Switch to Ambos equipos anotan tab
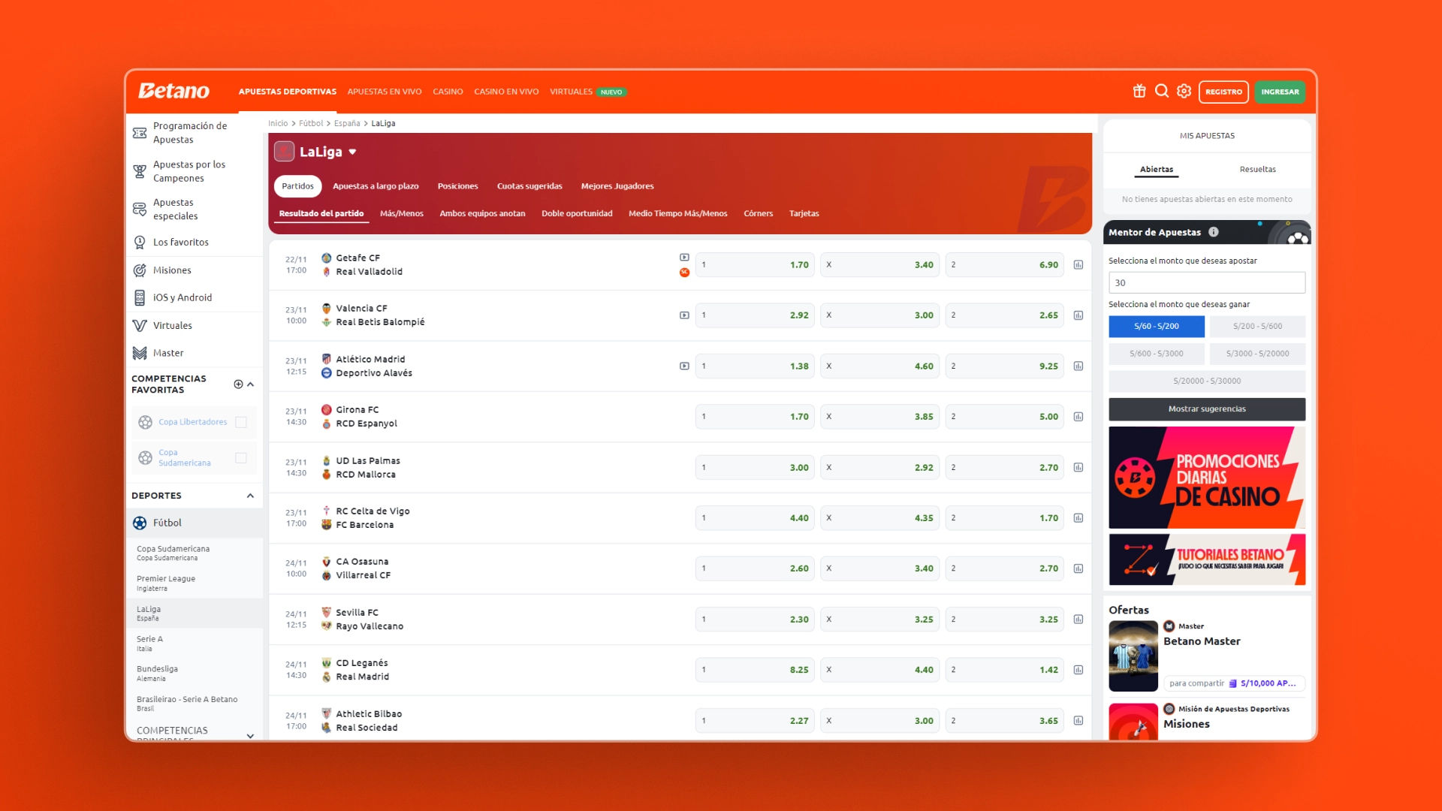 click(x=482, y=214)
